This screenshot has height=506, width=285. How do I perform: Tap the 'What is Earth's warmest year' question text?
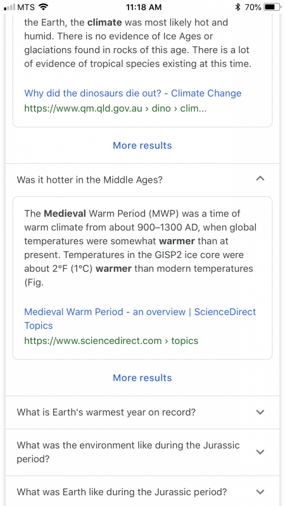tap(106, 412)
